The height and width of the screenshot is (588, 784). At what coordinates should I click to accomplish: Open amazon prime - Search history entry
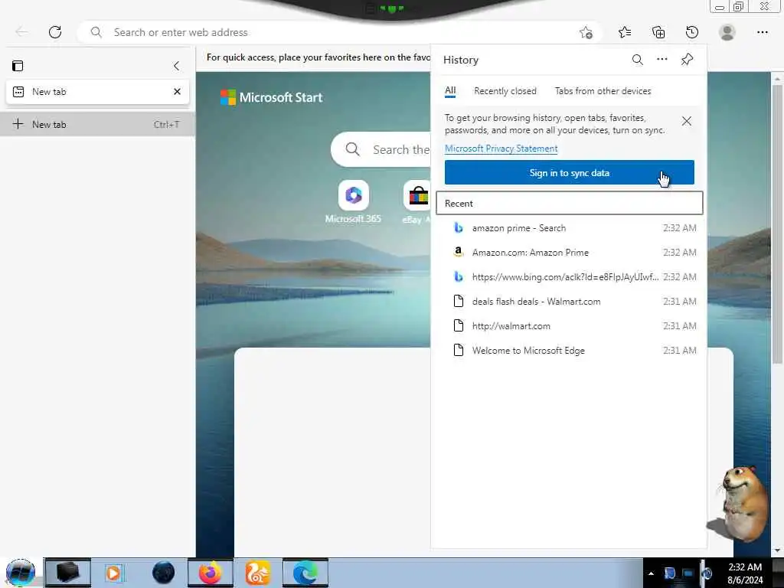tap(570, 228)
